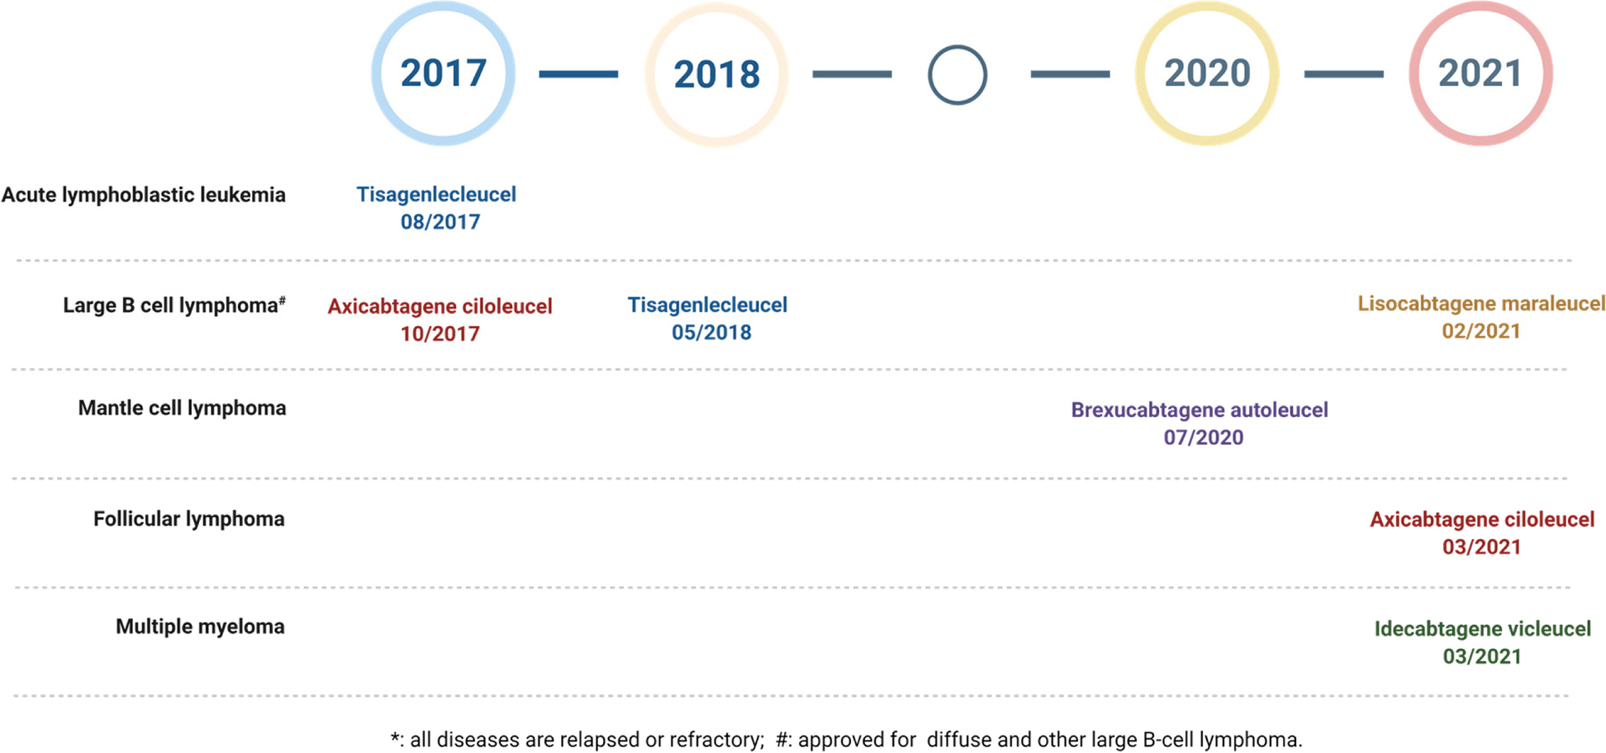The height and width of the screenshot is (753, 1606).
Task: Click the 2018 year circle
Action: [716, 74]
